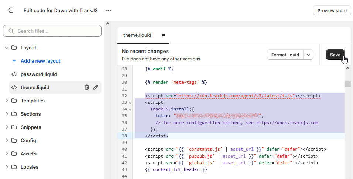
Task: Click TrackJS.install on line 34
Action: click(x=170, y=109)
